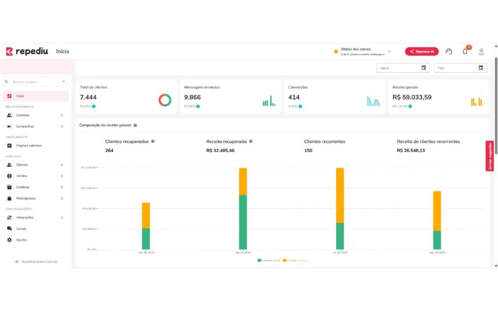This screenshot has height=311, width=498.
Task: Select Início in the sidebar
Action: coord(36,96)
